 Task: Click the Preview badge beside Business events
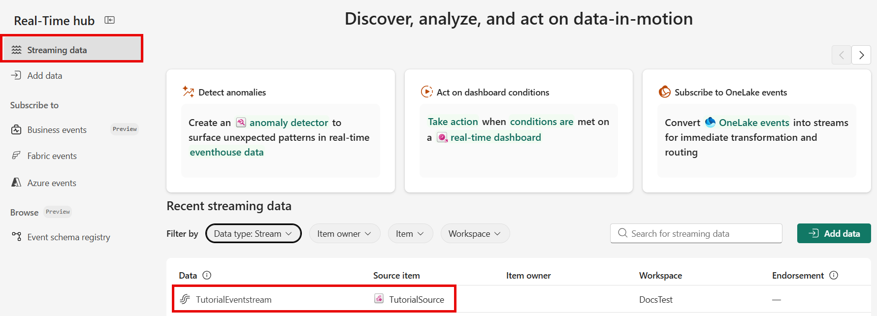click(x=125, y=129)
